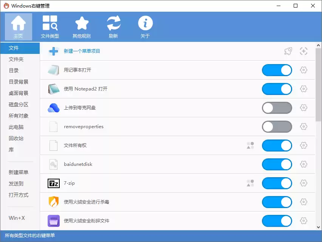Turn off 使用火绒安全进行杀毒 switch
322x242 pixels.
tap(277, 202)
